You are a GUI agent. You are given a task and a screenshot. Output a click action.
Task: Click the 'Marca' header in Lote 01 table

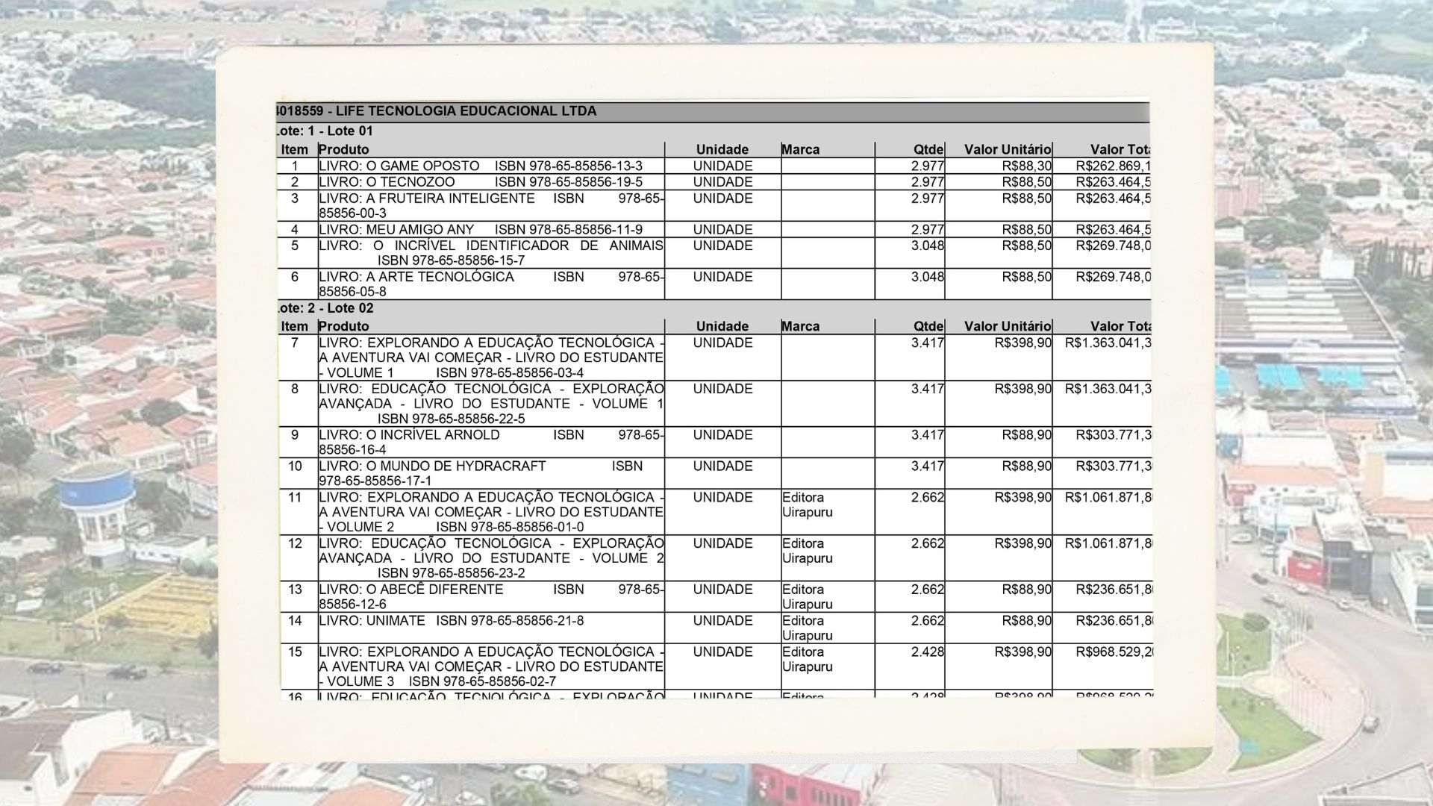tap(801, 150)
